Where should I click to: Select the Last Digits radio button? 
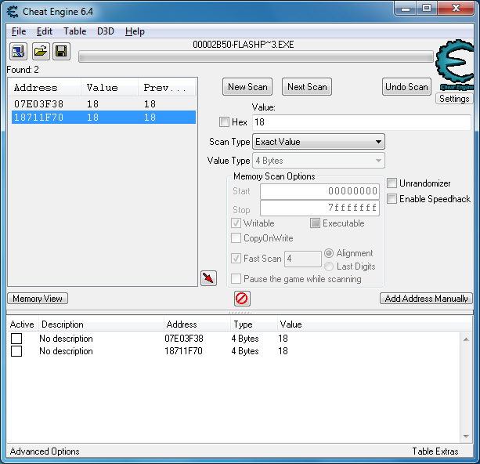(x=329, y=266)
